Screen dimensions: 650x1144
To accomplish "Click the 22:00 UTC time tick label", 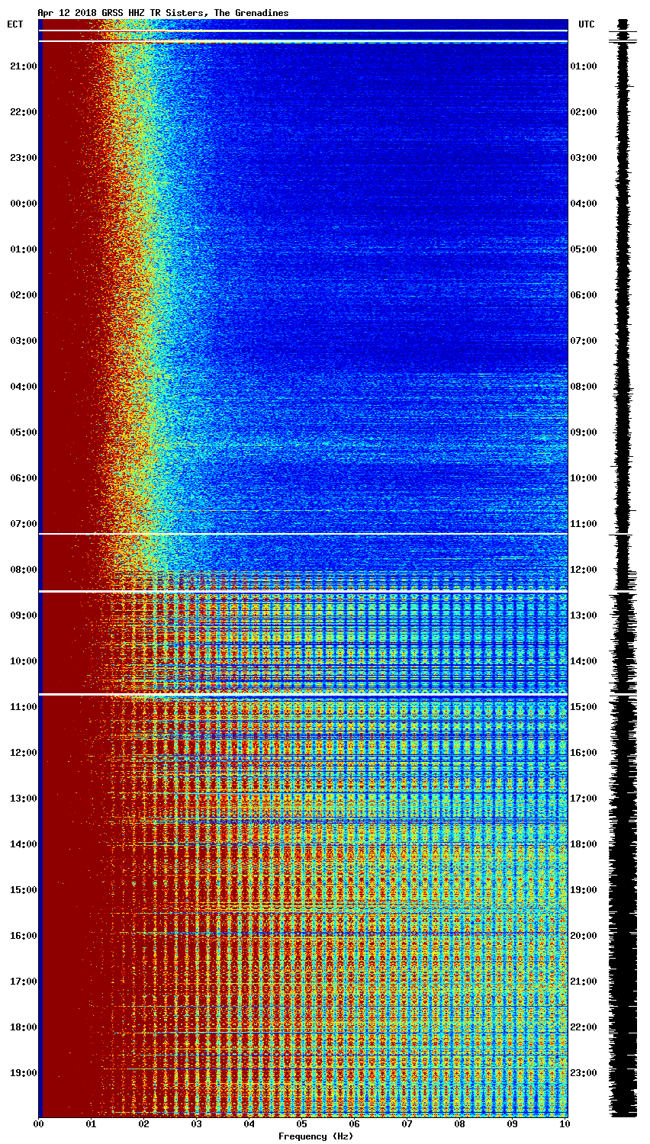I will coord(584,1027).
